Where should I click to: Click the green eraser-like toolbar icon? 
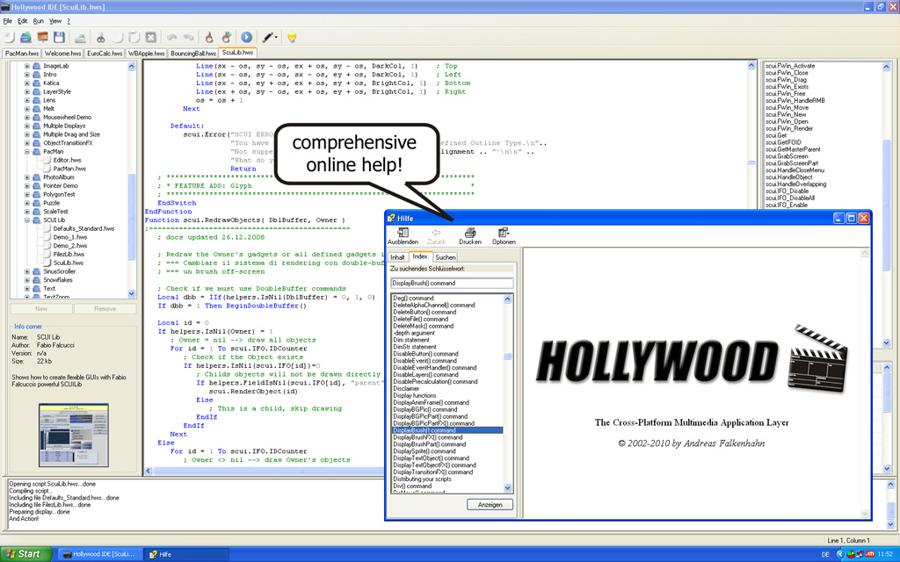click(80, 37)
